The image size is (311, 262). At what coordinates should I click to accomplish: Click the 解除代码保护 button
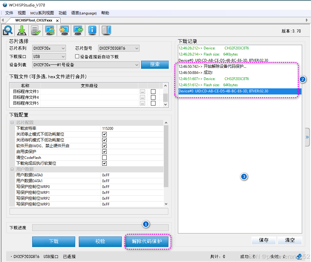147,241
